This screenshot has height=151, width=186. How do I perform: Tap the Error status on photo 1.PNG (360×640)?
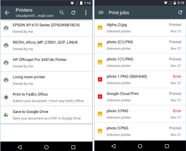[177, 76]
